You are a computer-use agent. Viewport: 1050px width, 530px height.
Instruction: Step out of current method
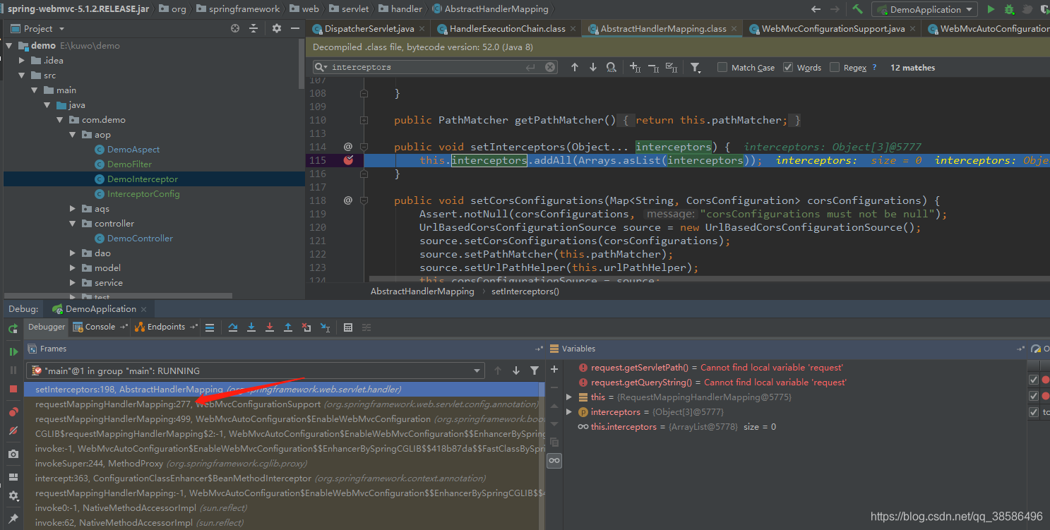(288, 327)
